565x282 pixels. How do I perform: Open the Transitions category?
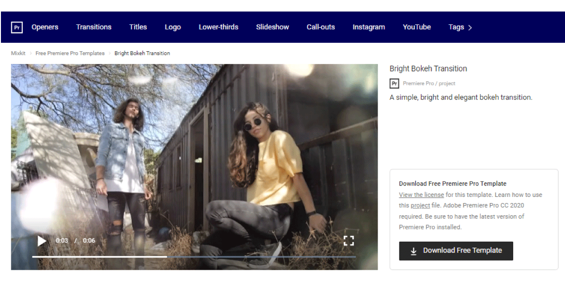(94, 27)
